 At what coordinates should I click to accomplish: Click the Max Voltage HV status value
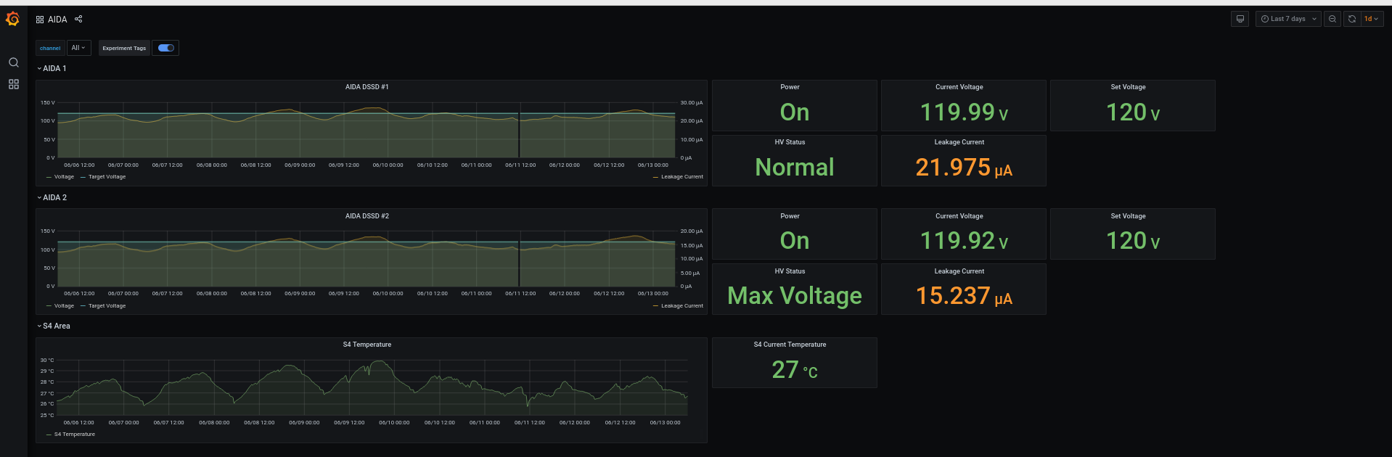pyautogui.click(x=794, y=296)
